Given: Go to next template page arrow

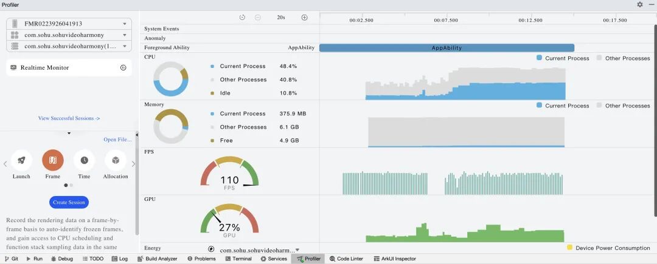Looking at the screenshot, I should (x=133, y=164).
